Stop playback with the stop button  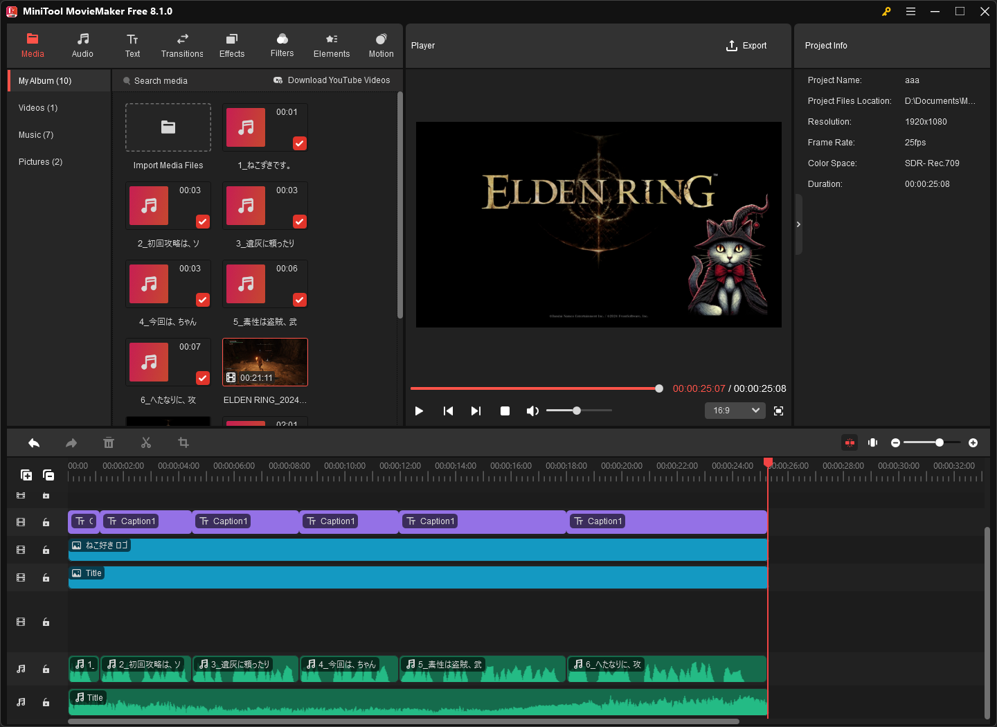click(505, 411)
